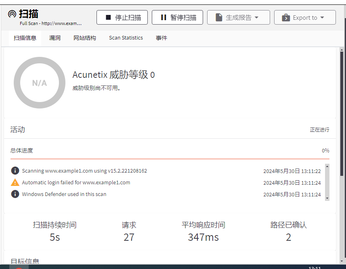Screen dimensions: 346x269
Task: Open the Scan Statistics tab
Action: click(126, 38)
